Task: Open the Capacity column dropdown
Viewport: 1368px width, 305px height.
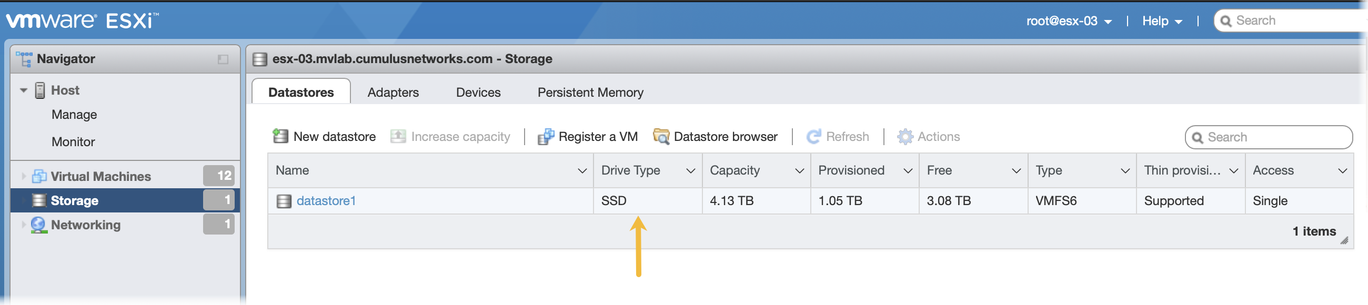Action: click(799, 171)
